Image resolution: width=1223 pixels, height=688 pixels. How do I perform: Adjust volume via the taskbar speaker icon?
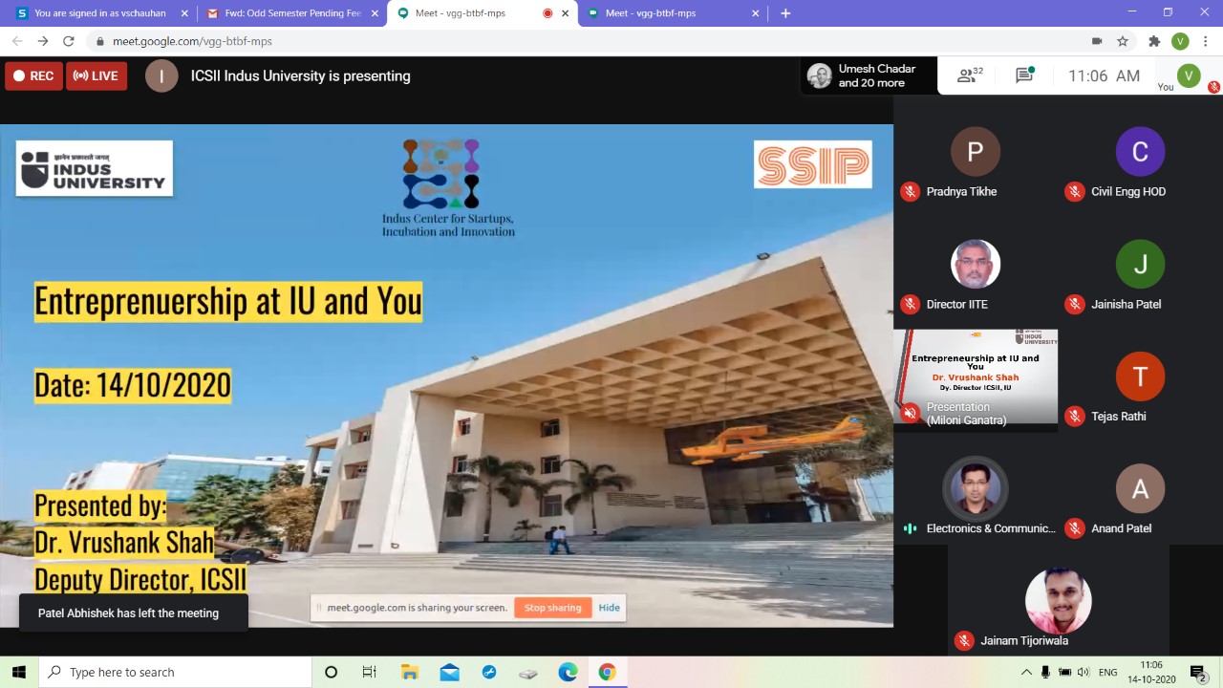(1084, 672)
